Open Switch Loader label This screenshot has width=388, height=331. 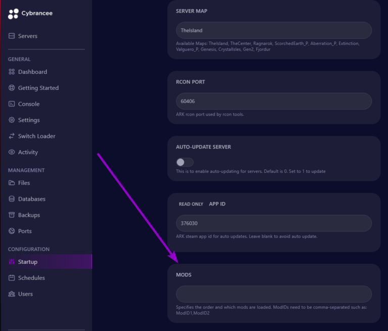point(36,136)
